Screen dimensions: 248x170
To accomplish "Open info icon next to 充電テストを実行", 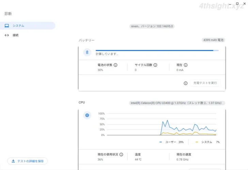I will pyautogui.click(x=186, y=83).
